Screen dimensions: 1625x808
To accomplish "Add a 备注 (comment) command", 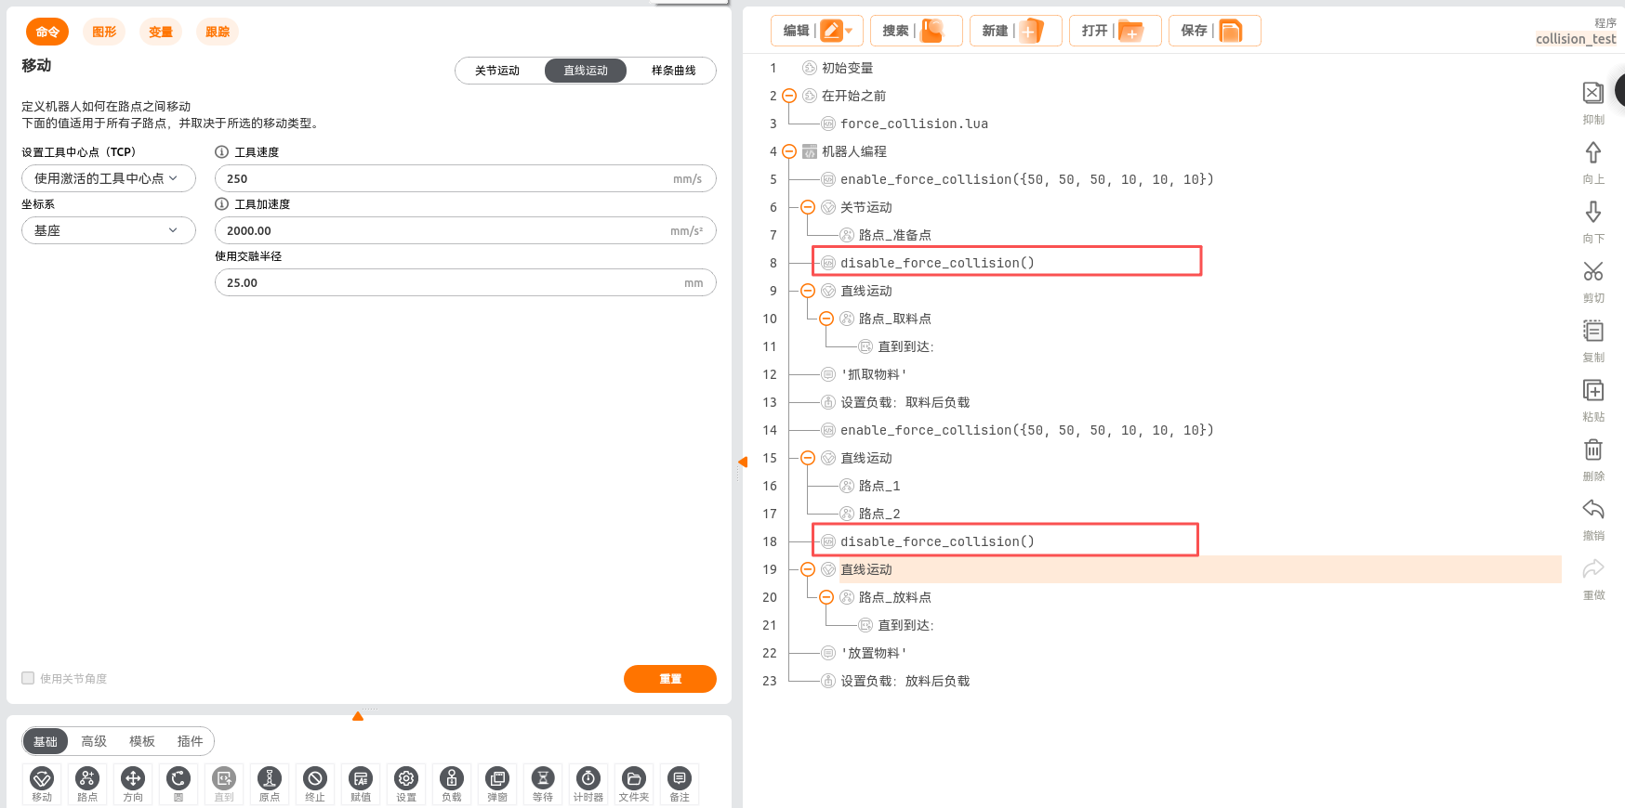I will coord(680,783).
